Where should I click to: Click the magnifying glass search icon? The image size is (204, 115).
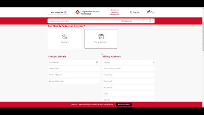150,21
